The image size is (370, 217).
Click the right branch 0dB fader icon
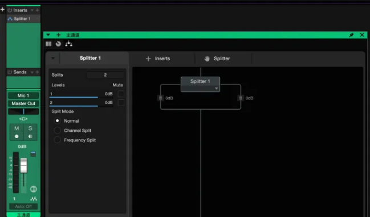pyautogui.click(x=241, y=98)
